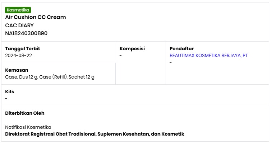Click the green Kosmetika category badge
This screenshot has width=272, height=146.
click(18, 10)
